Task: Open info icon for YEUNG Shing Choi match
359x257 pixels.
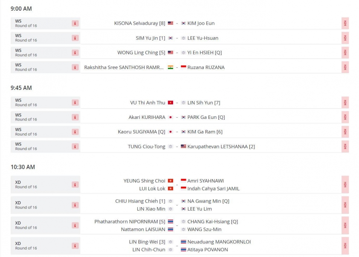Action: (75, 185)
